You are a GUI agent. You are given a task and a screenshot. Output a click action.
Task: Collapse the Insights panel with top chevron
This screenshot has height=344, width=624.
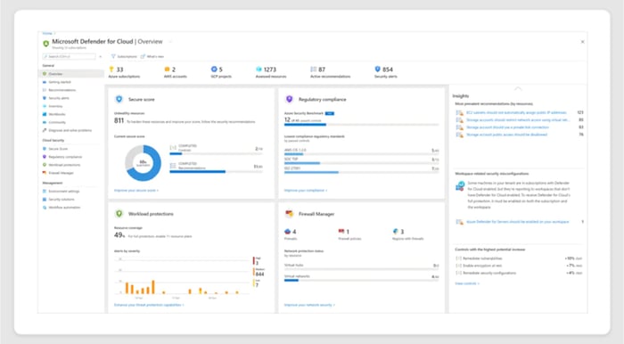(x=518, y=88)
